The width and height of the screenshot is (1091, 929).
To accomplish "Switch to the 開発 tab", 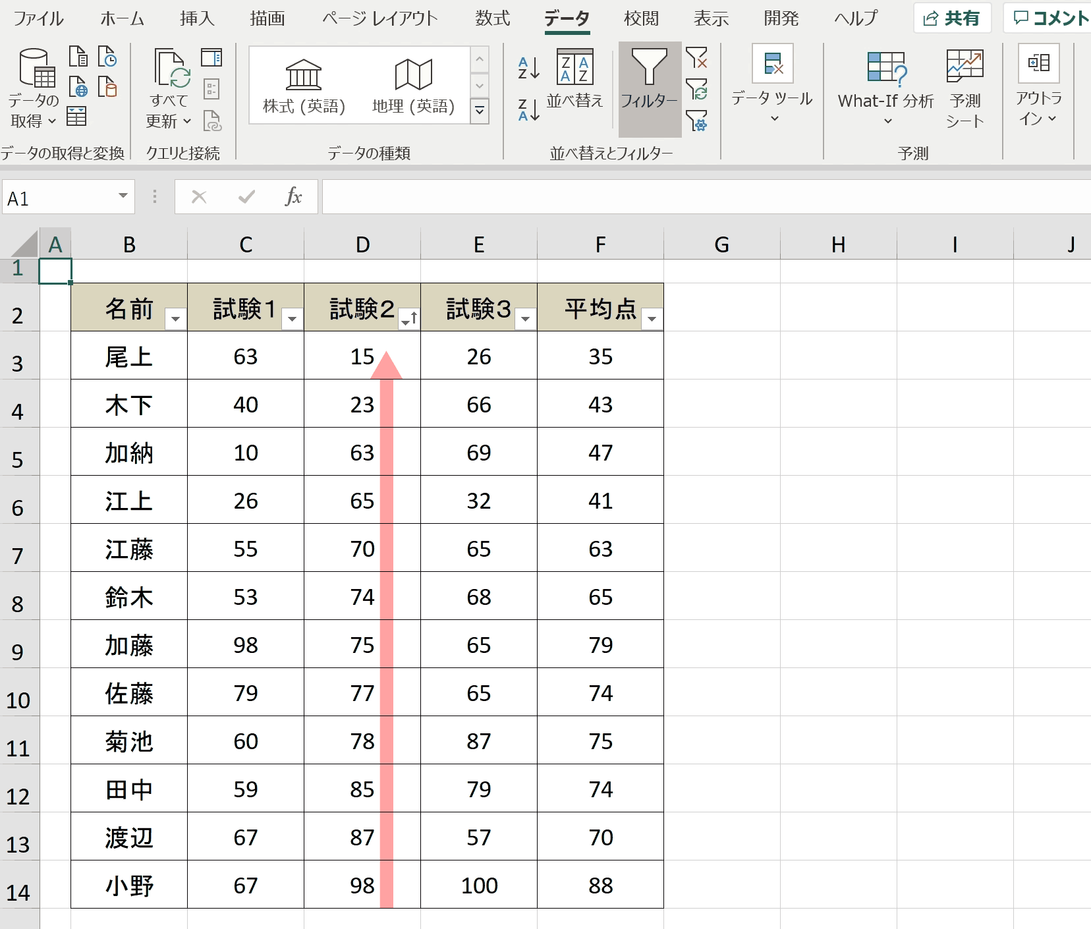I will 781,18.
